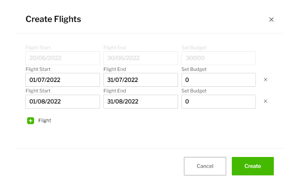
Task: Click the disabled 30000 budget field
Action: coord(218,58)
